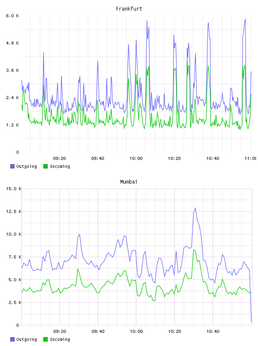258x346 pixels.
Task: Select the Outgoing legend label under Frankfurt
Action: pyautogui.click(x=26, y=167)
